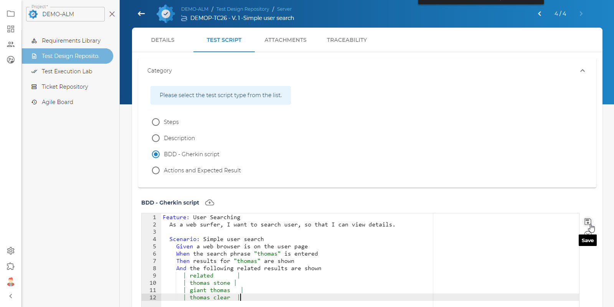Click "thomas stone" table row text
The image size is (614, 307).
click(x=210, y=283)
